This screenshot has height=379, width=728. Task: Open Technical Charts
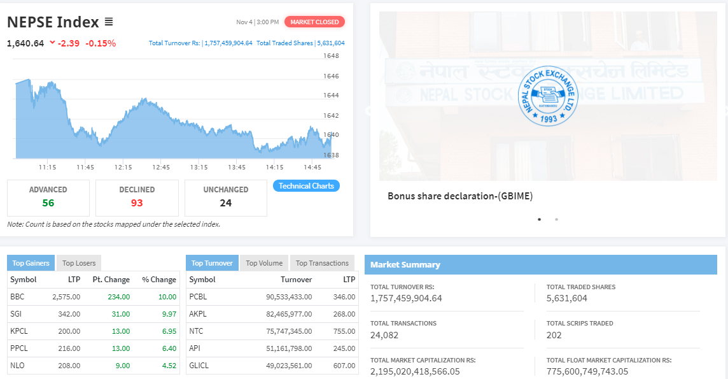tap(307, 186)
